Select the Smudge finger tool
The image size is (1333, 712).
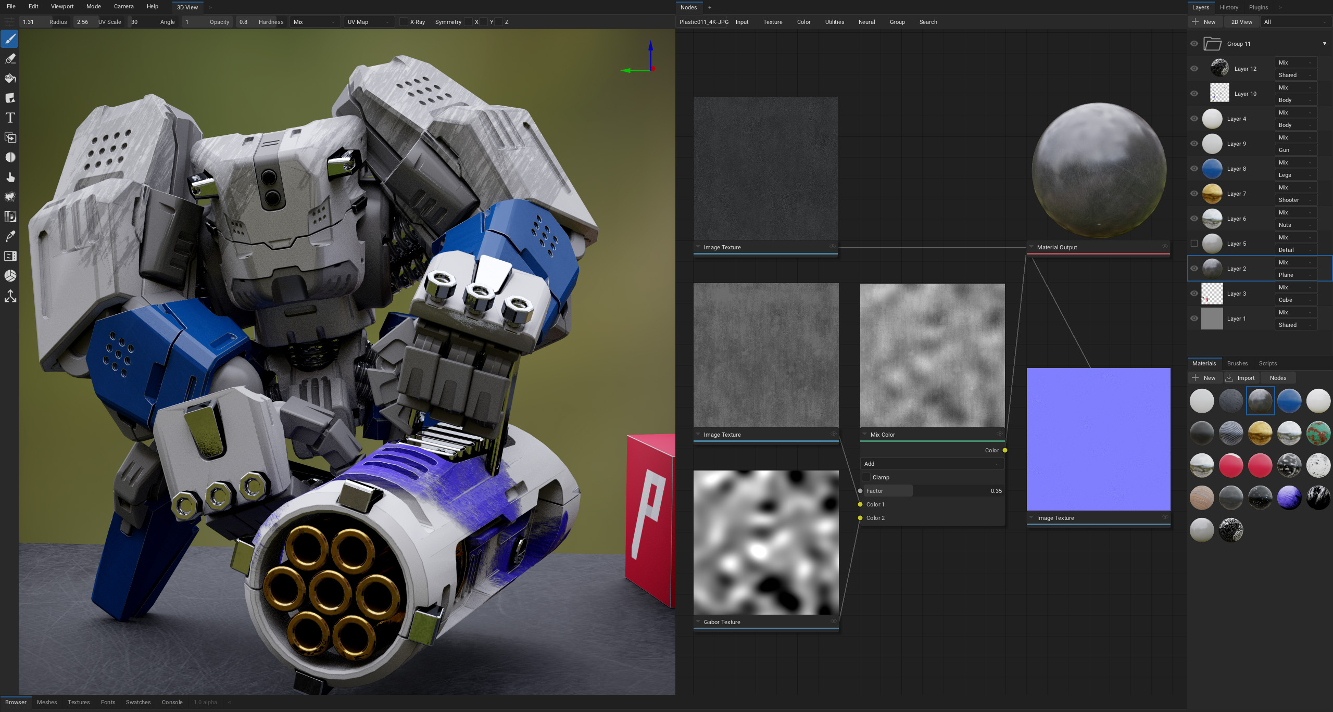click(x=10, y=177)
